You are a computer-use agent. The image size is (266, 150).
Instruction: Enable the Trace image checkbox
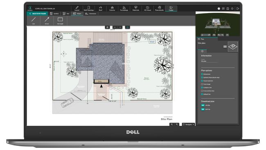click(x=202, y=84)
